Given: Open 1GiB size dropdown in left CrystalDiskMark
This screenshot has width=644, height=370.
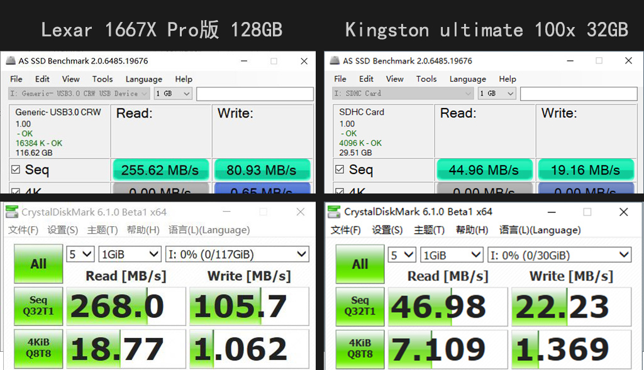Looking at the screenshot, I should pos(130,254).
